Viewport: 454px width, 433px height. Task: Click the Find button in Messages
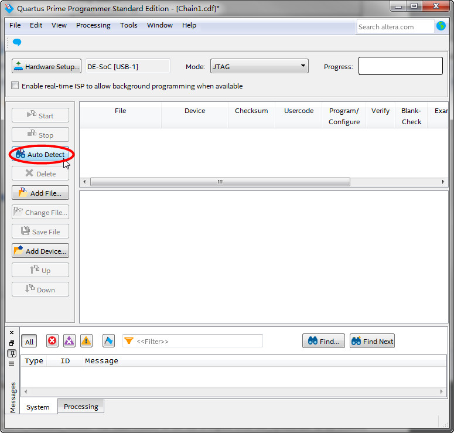[x=323, y=341]
